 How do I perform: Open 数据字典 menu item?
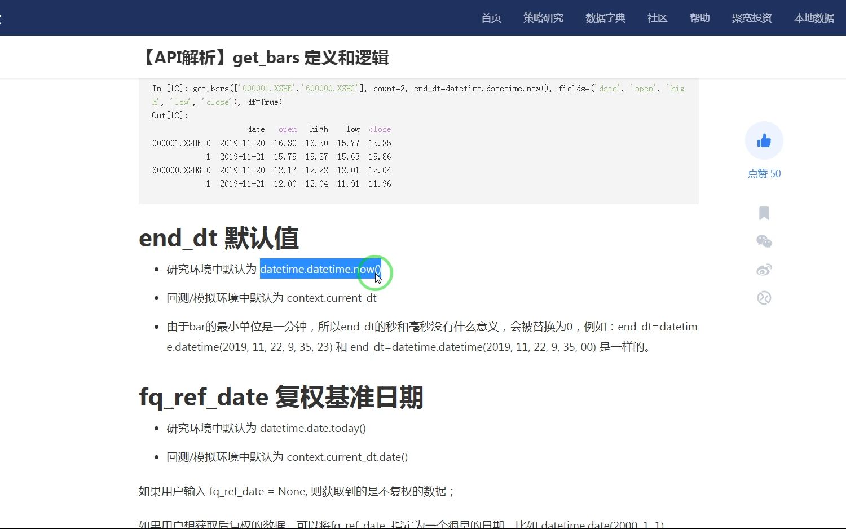[x=605, y=18]
